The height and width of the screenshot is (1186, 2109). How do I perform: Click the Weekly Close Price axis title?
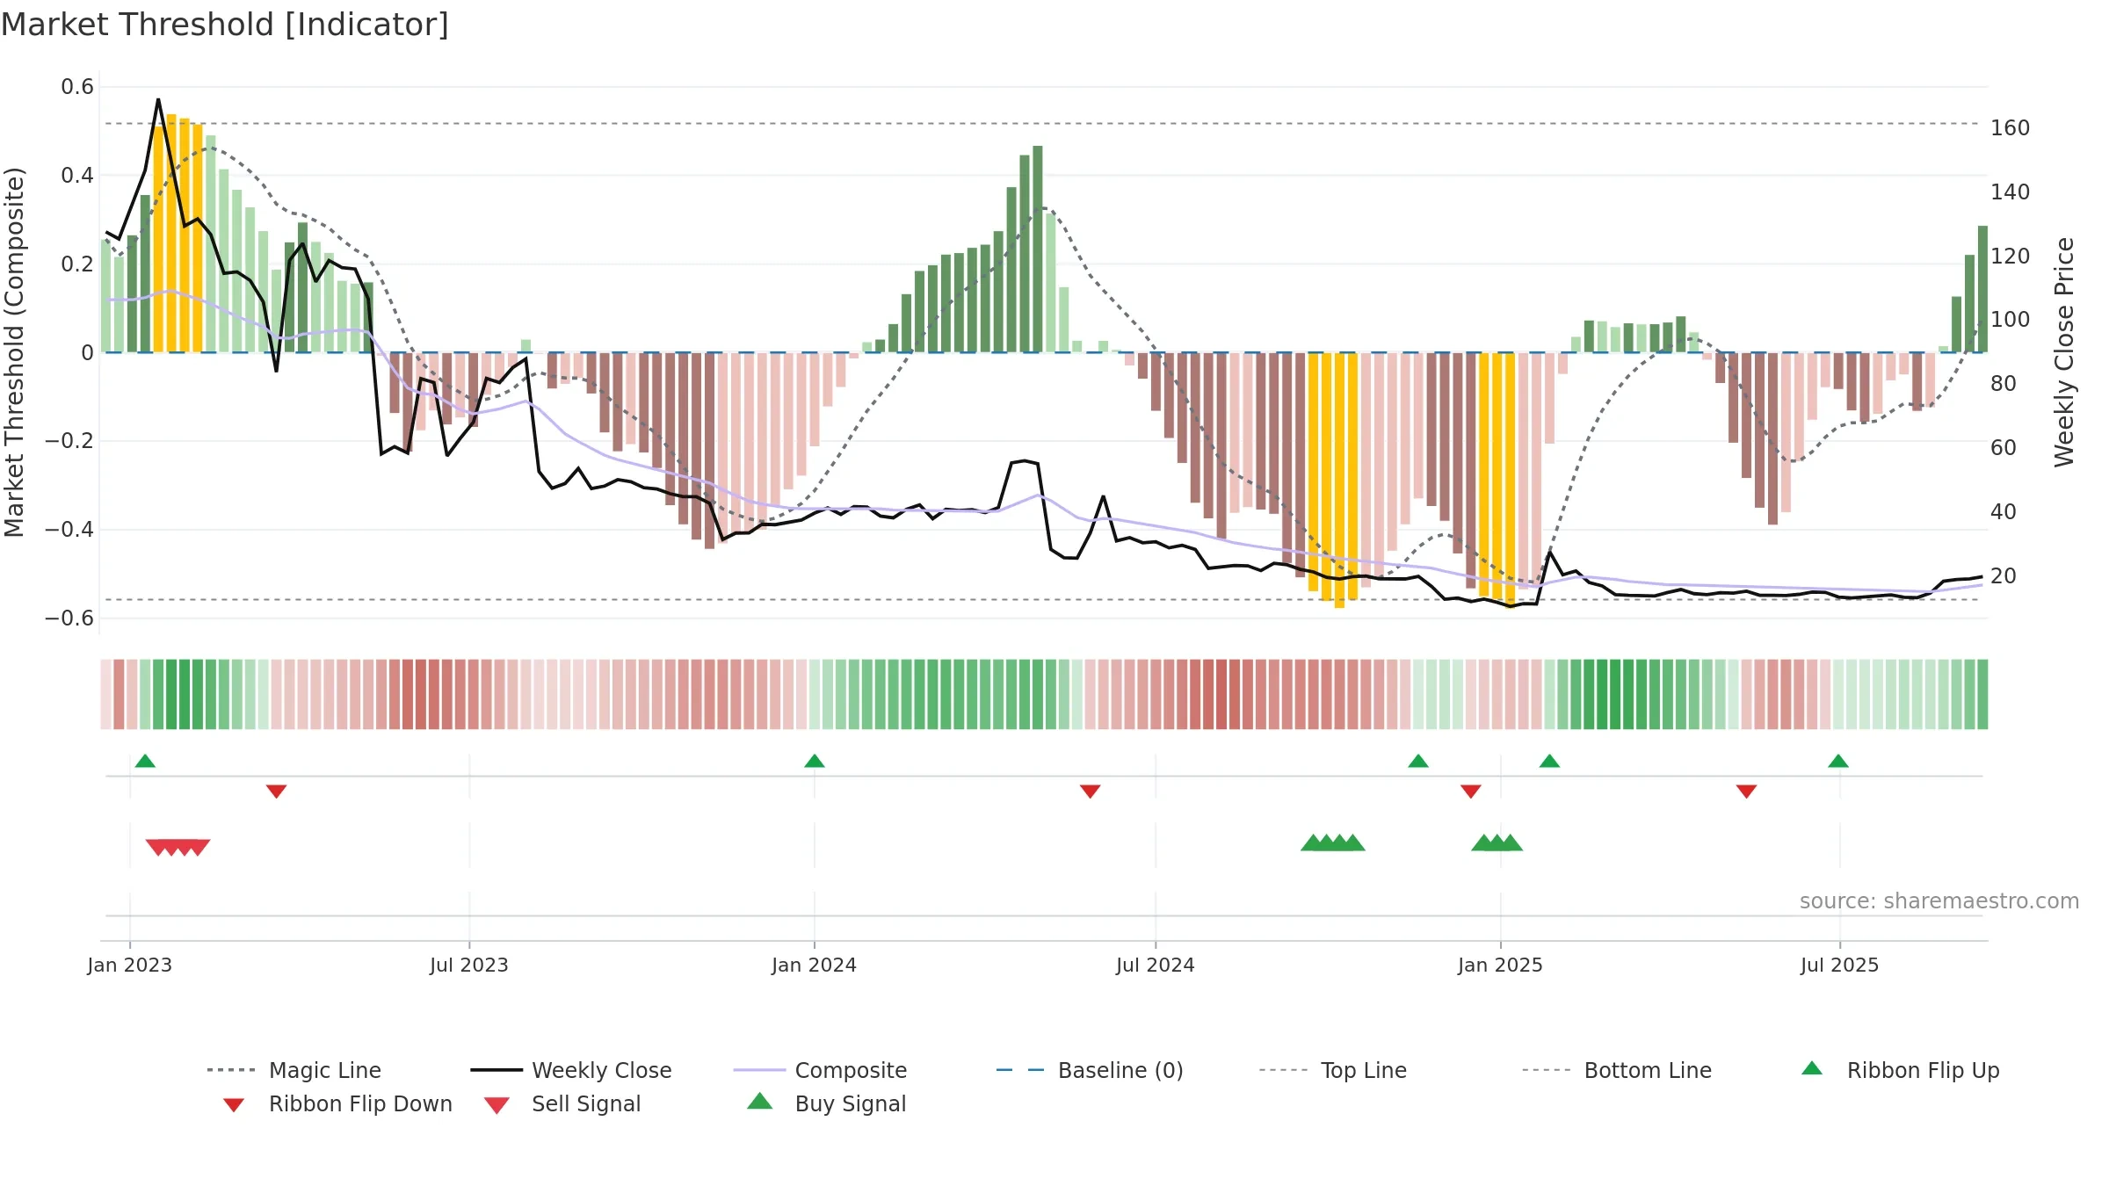(2064, 351)
